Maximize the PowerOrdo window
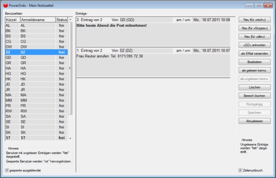Viewport: 276px width, 178px height. [x=259, y=5]
